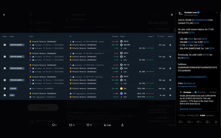The image size is (221, 138).
Task: Click the repost icon under the image
Action: pyautogui.click(x=71, y=125)
